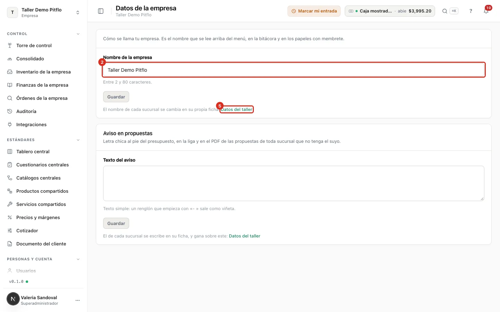Click the v0.1.0 version label

16,281
